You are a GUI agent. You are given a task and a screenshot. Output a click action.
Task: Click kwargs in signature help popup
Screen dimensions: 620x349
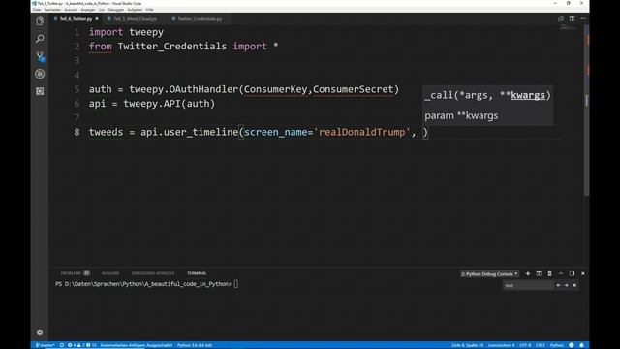528,95
